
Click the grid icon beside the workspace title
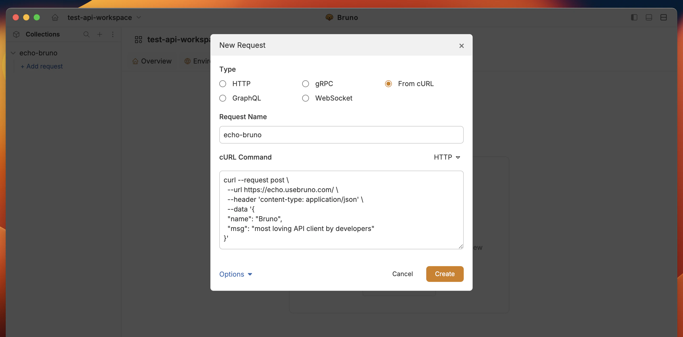[x=138, y=40]
